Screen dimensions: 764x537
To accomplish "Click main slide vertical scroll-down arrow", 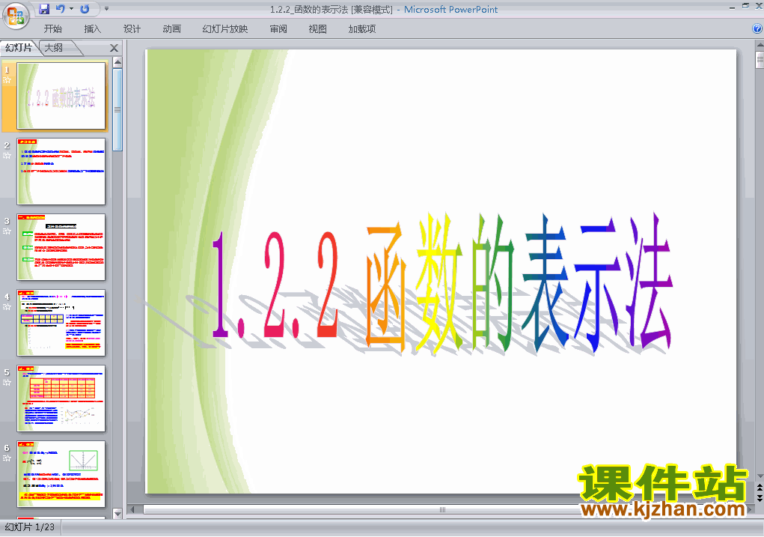I will coord(760,476).
